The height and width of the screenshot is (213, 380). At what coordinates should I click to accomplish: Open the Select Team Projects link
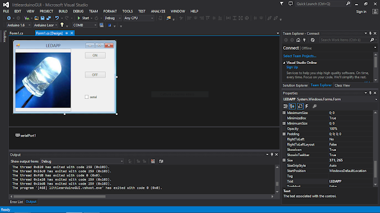[300, 56]
